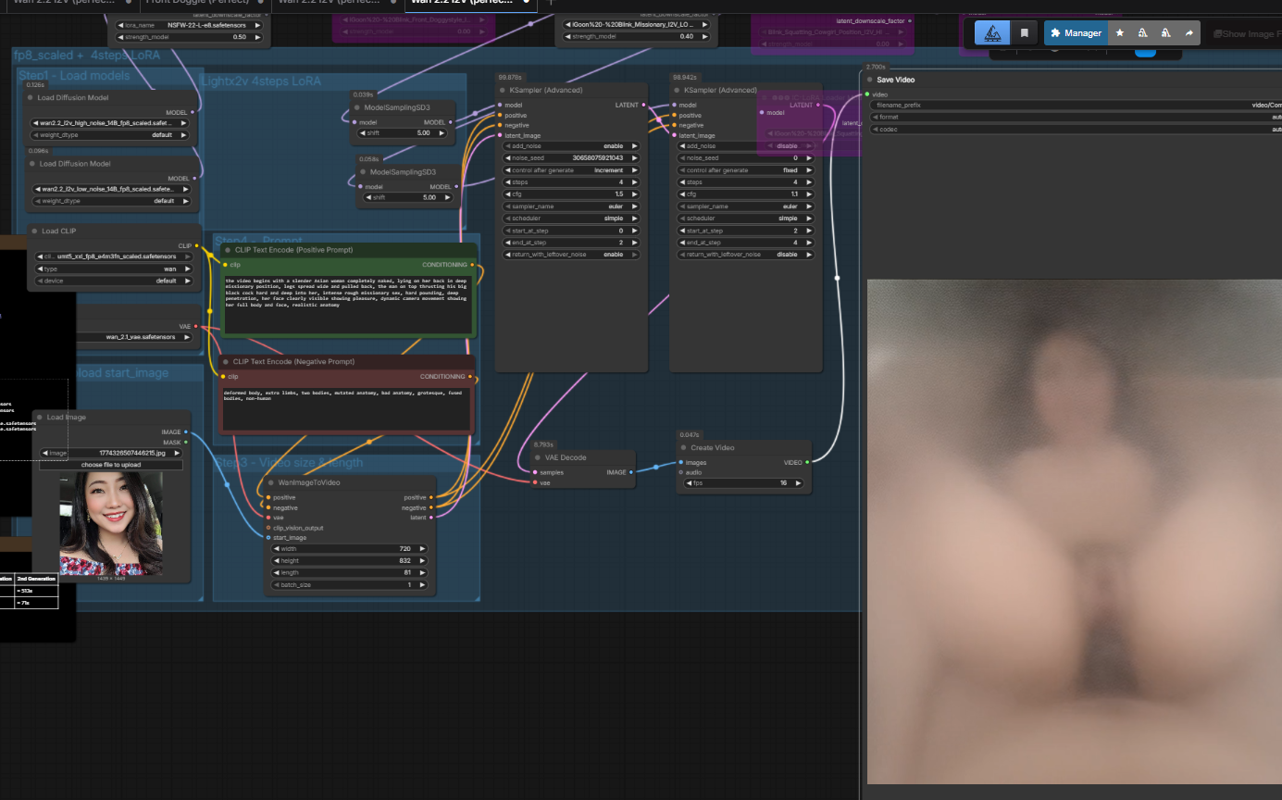Collapse the VAE Decode node via its title dot
This screenshot has height=800, width=1282.
539,457
